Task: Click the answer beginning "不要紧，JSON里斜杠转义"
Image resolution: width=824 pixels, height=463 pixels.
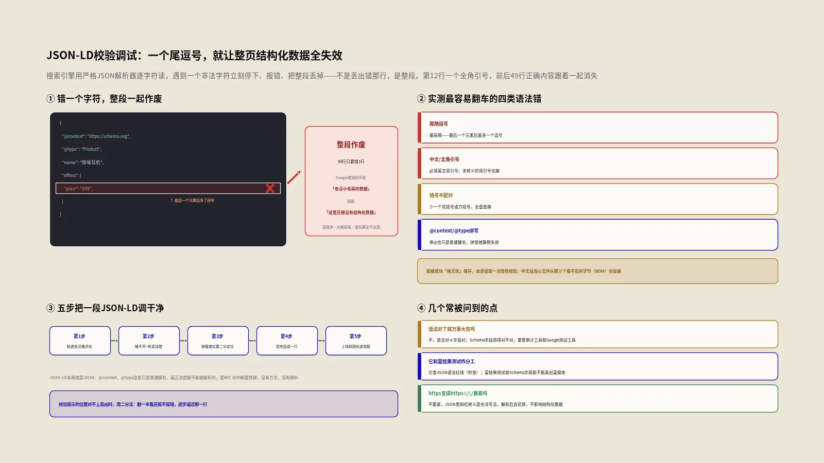Action: (495, 404)
